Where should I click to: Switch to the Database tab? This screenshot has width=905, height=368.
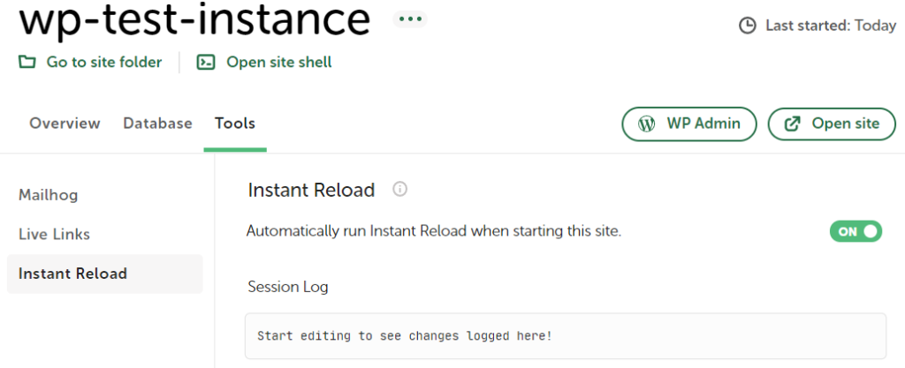tap(157, 124)
